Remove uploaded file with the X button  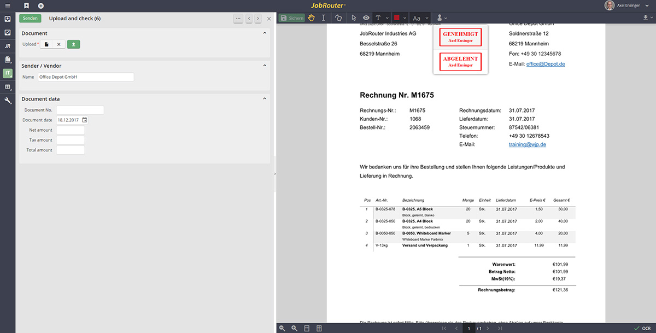pos(59,44)
